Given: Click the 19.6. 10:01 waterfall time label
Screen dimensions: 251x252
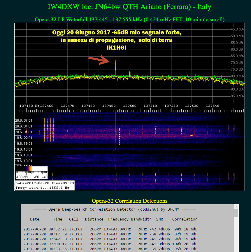Looking at the screenshot, I should 23,161.
